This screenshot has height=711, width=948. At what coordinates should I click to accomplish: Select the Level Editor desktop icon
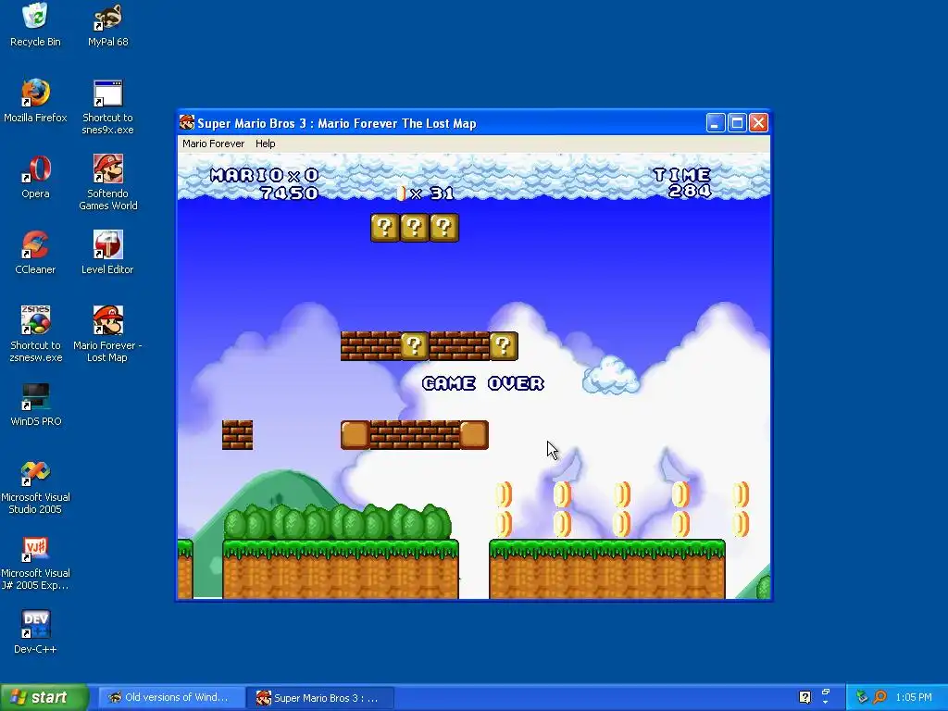coord(107,254)
